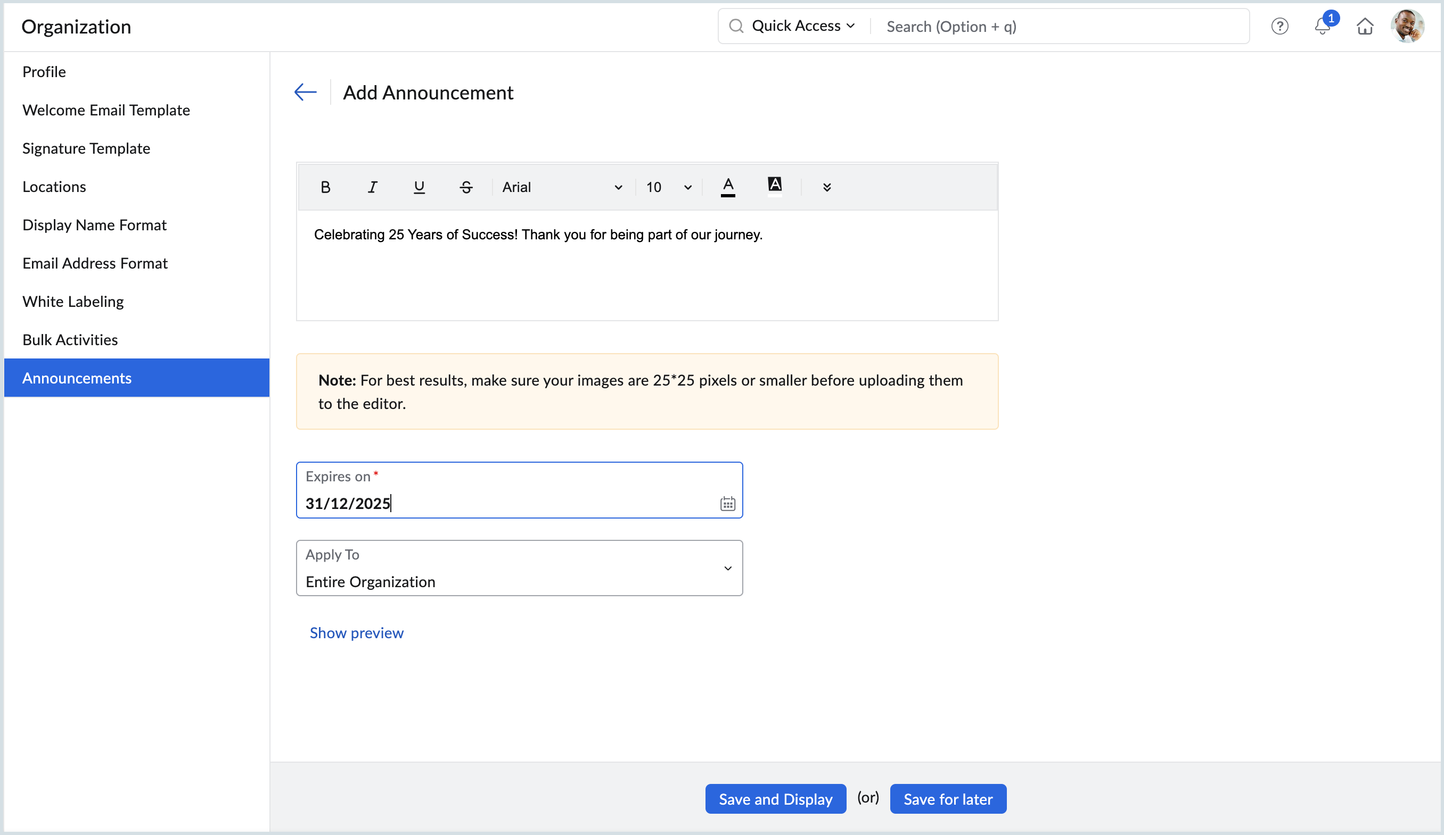Go to home via the house icon
The image size is (1444, 835).
click(x=1365, y=26)
